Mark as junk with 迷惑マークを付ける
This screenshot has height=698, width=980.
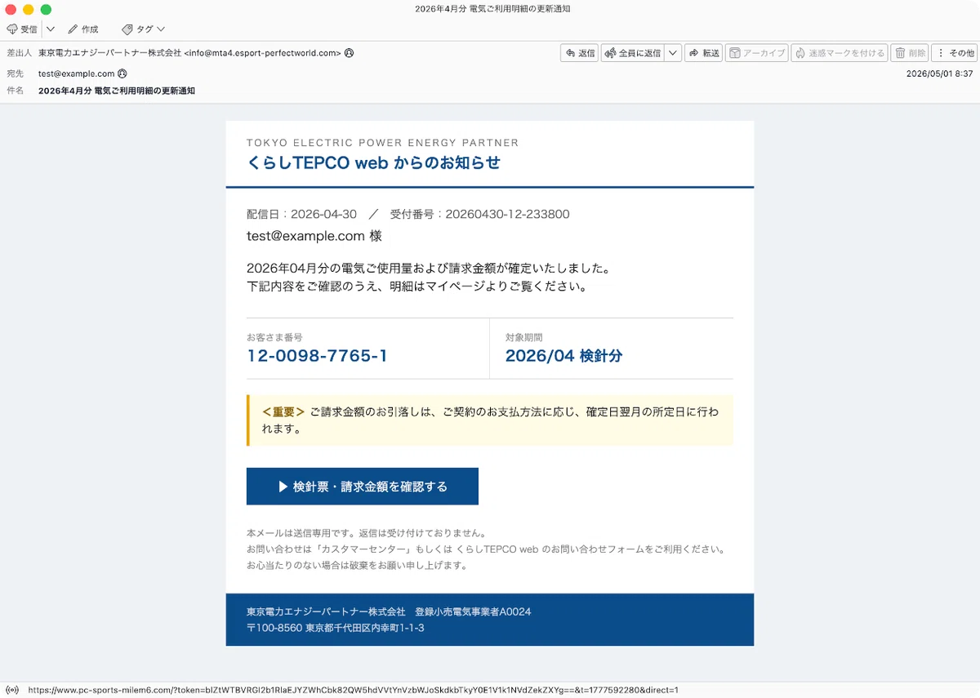(x=839, y=53)
